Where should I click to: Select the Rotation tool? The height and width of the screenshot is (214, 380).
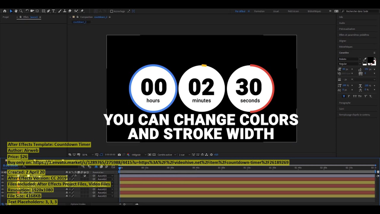pyautogui.click(x=27, y=11)
